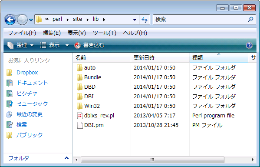Click the scrollbar left arrow
Viewport: 260px width, 167px height.
[76, 160]
